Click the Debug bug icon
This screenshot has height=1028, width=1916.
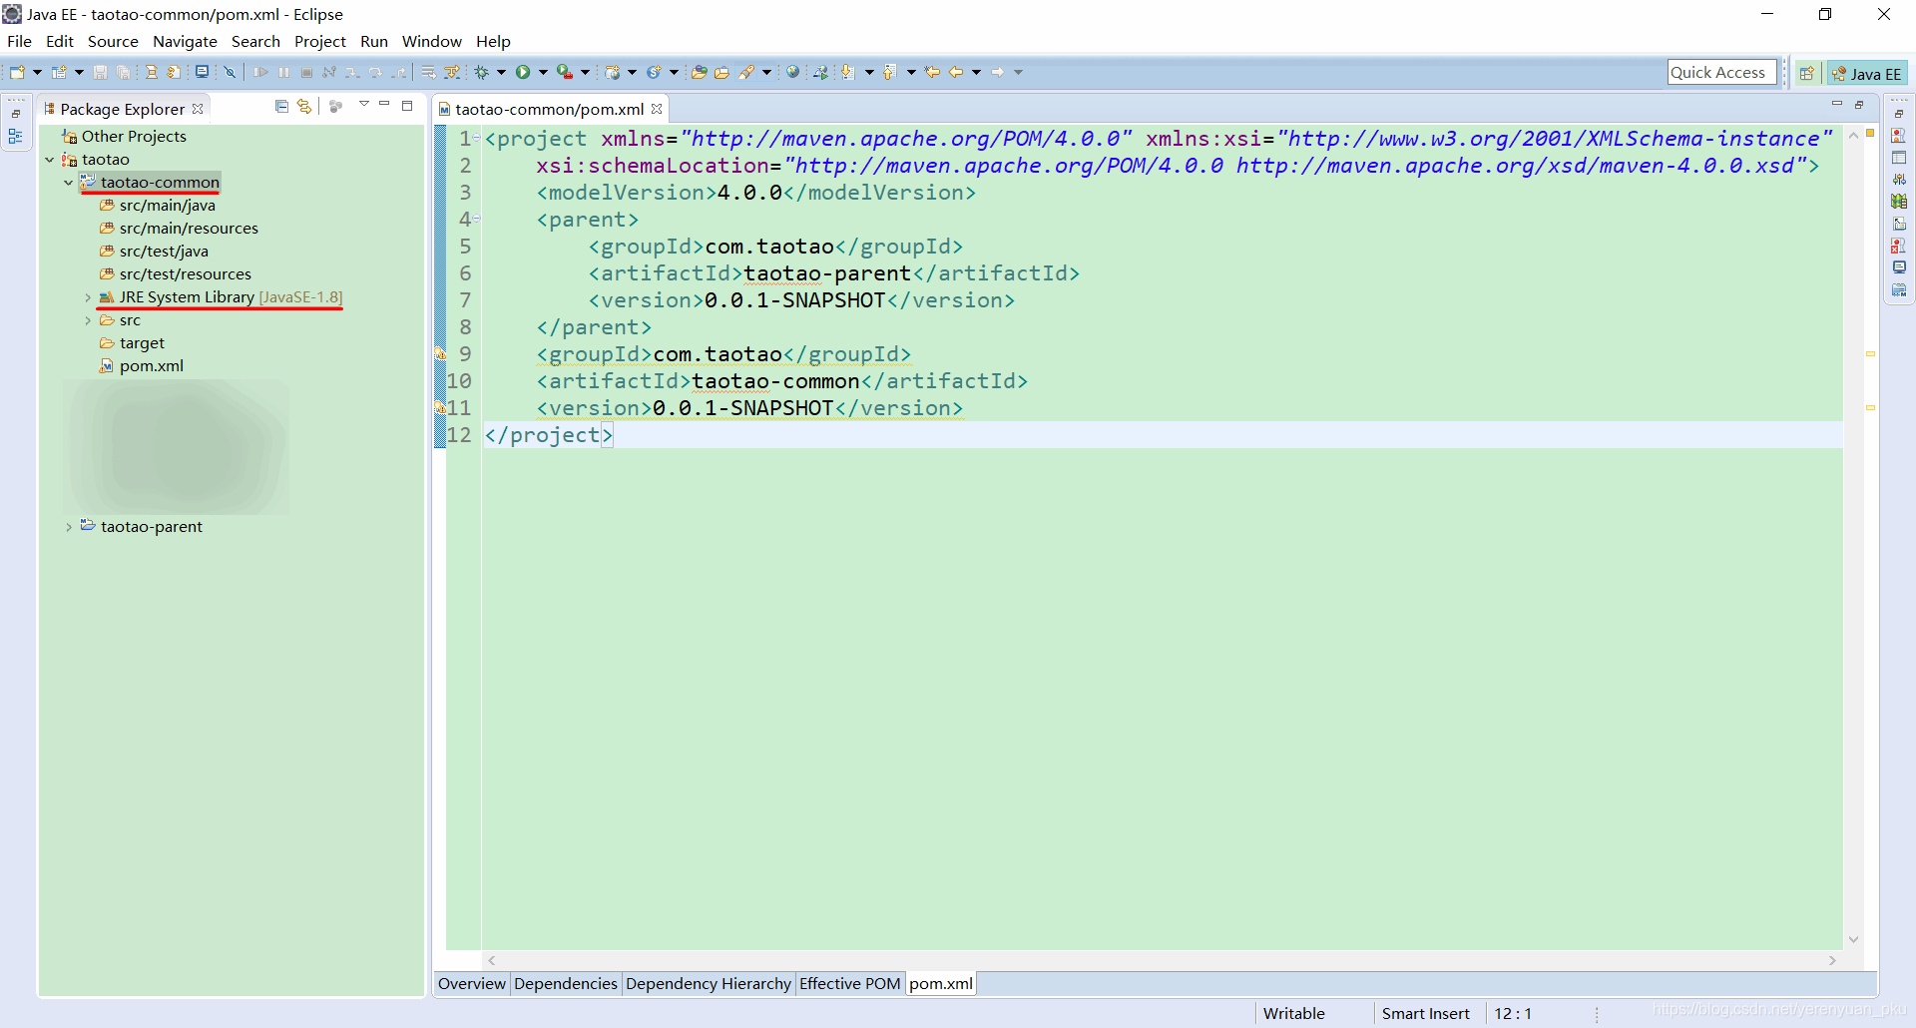click(482, 72)
